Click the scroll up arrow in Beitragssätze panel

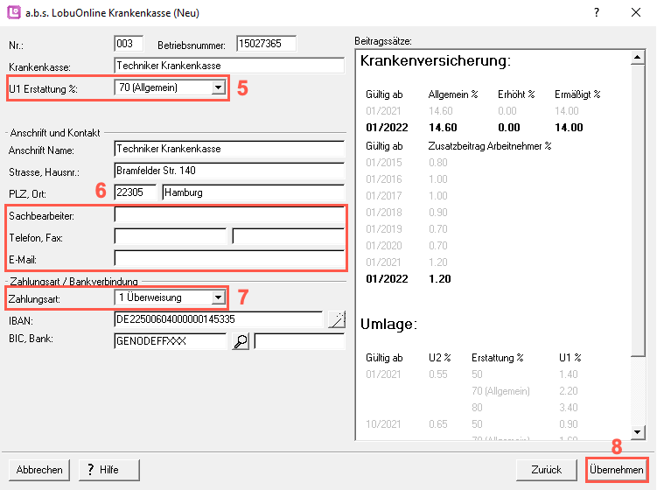pos(639,58)
